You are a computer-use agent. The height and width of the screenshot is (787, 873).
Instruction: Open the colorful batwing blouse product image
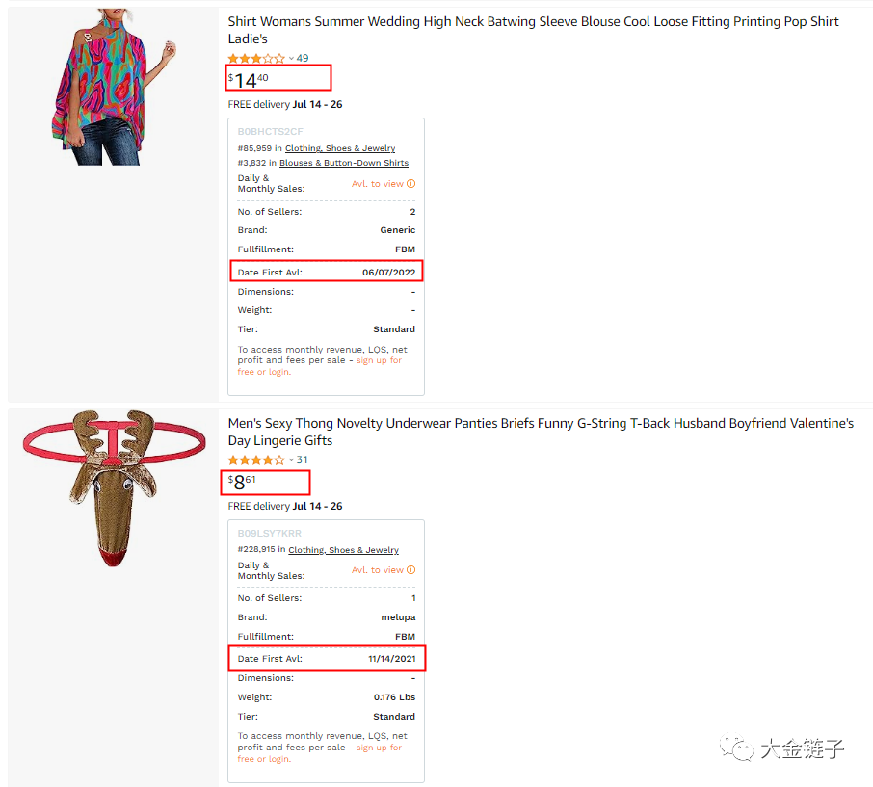(x=114, y=87)
